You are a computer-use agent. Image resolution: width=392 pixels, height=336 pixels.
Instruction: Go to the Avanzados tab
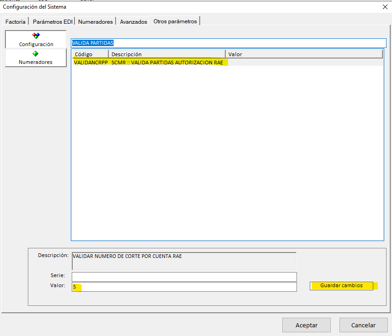[133, 21]
